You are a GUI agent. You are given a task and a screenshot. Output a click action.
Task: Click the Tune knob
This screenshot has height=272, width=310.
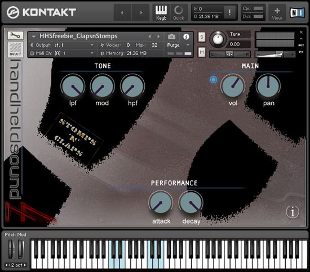[218, 39]
